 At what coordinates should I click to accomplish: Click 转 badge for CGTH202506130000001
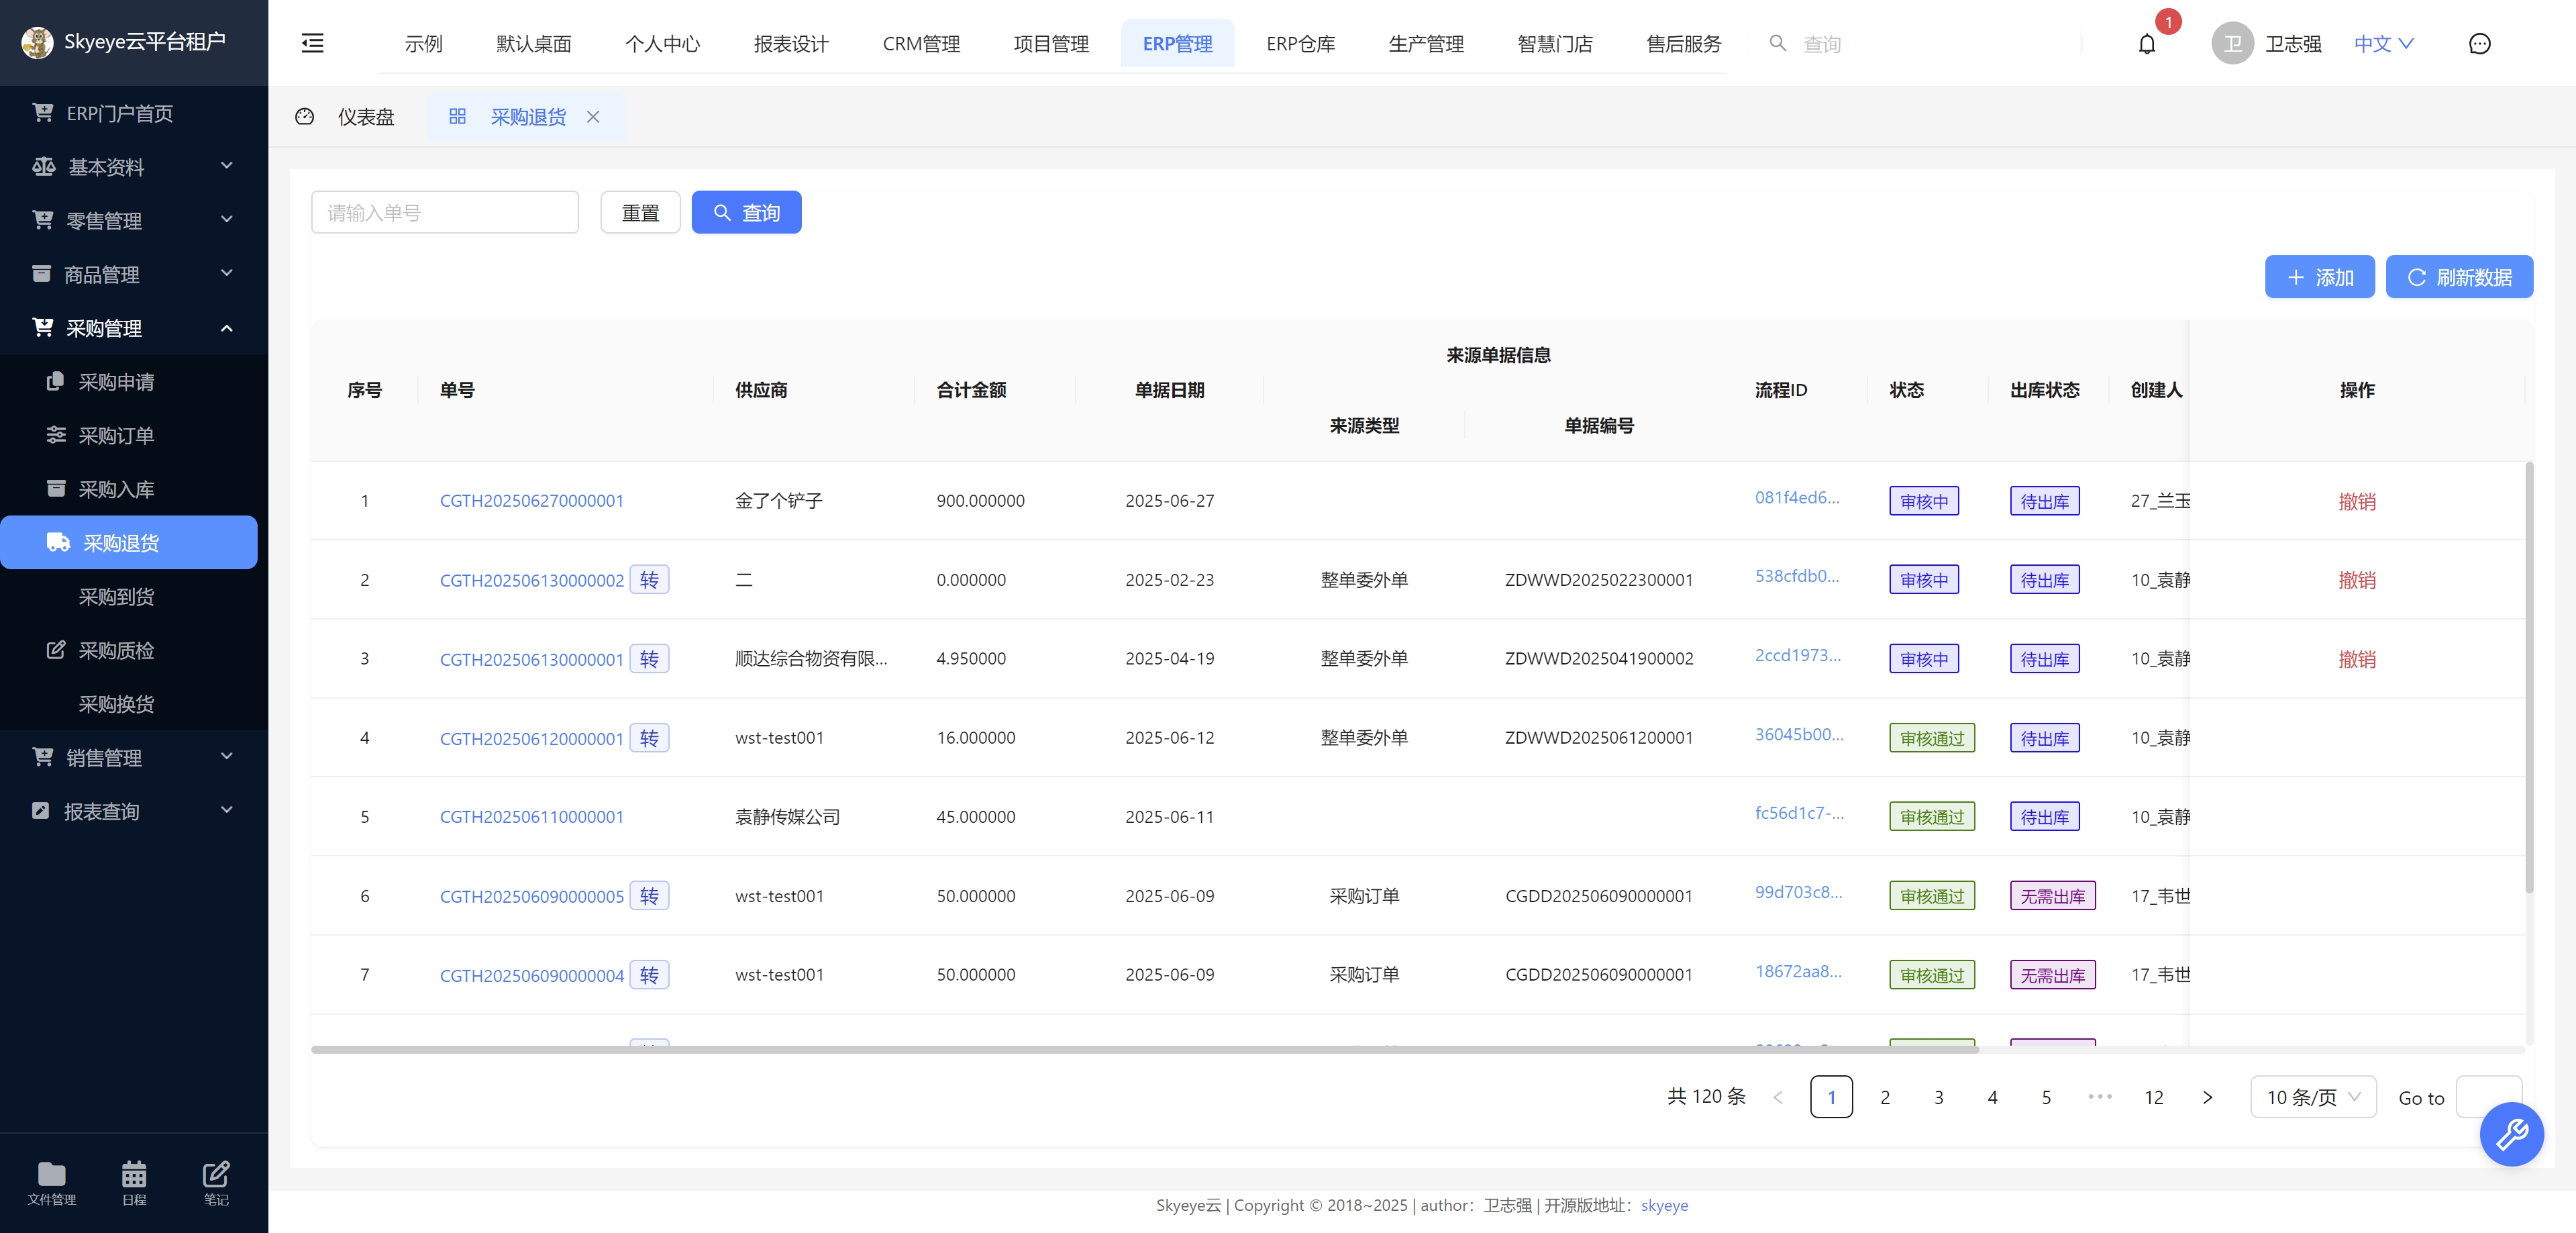(x=649, y=659)
